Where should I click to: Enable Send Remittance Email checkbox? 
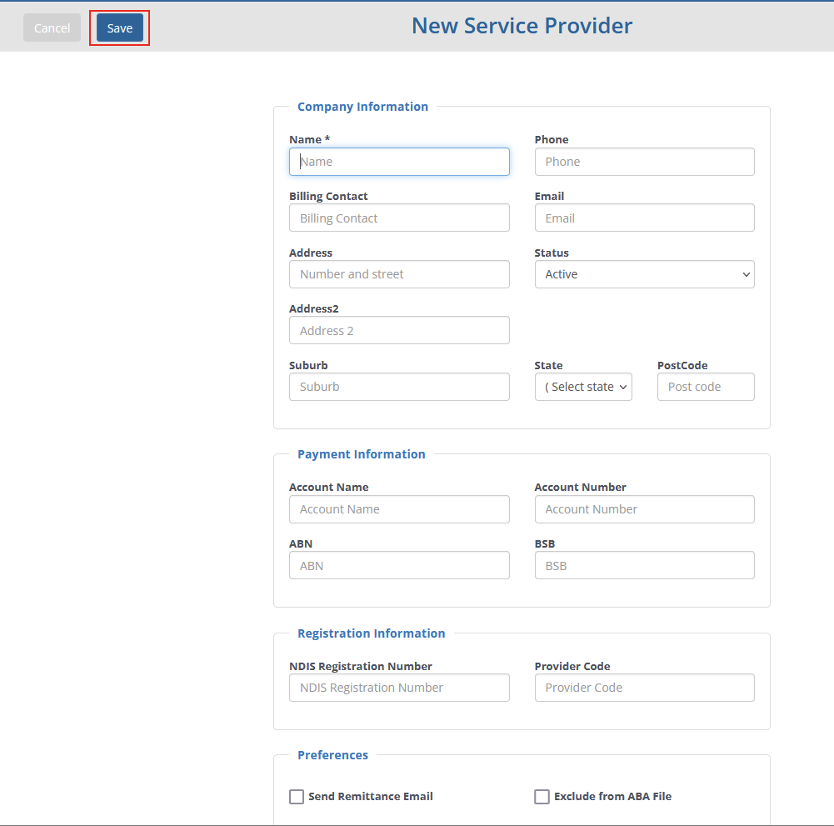coord(297,797)
